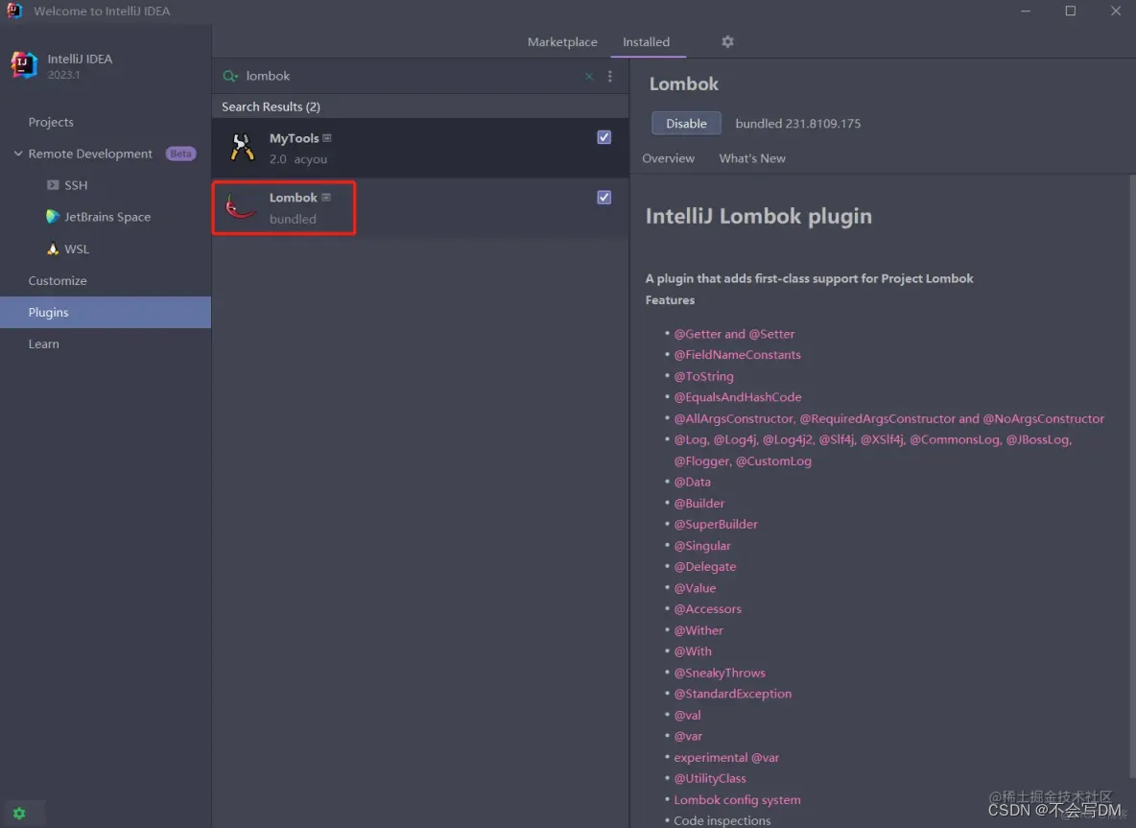Open @EqualsAndHashCode link
Viewport: 1136px width, 828px height.
pyautogui.click(x=738, y=397)
